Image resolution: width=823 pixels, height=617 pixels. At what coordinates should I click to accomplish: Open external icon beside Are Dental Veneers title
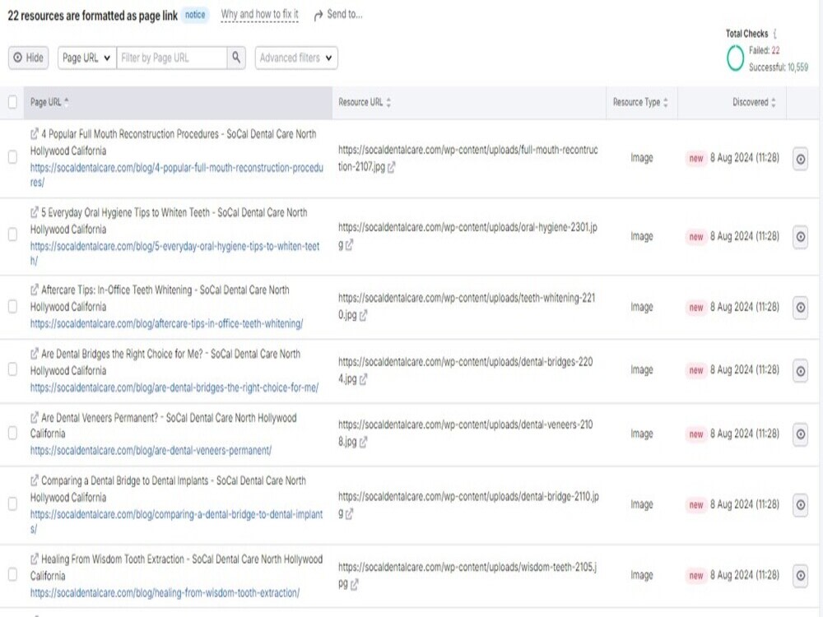coord(35,418)
